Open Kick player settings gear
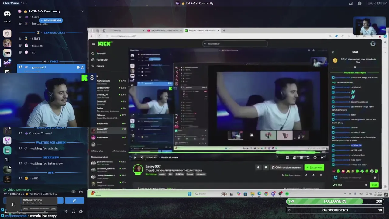389x219 pixels. pos(322,158)
